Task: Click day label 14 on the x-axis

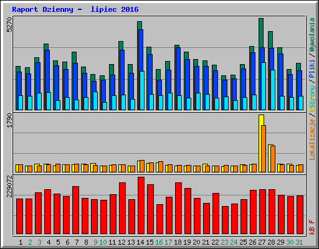Action: tap(140, 242)
